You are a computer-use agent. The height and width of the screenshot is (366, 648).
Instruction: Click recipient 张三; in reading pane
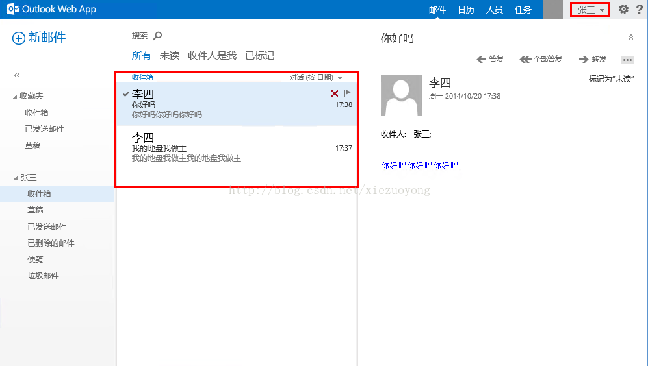(x=422, y=134)
